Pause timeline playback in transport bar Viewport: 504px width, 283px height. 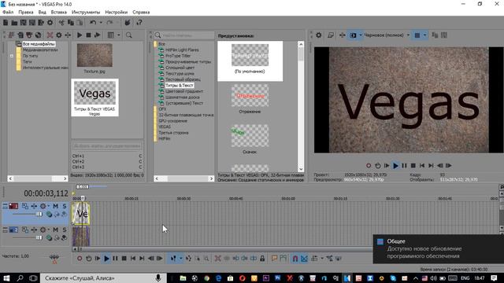click(115, 259)
